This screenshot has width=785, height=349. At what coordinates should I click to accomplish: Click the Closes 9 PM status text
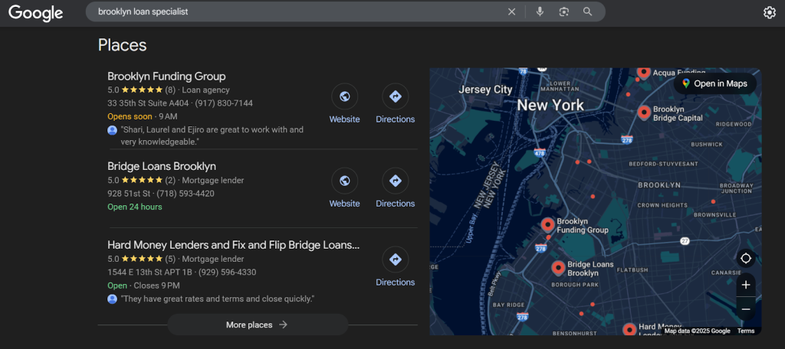pyautogui.click(x=156, y=286)
